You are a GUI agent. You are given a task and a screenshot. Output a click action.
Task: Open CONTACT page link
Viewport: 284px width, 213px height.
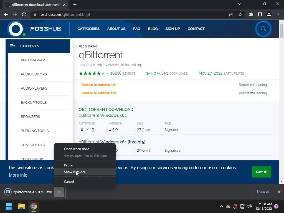pyautogui.click(x=196, y=29)
